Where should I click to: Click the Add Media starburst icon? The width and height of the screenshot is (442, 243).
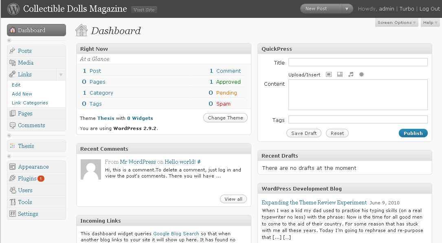(361, 75)
